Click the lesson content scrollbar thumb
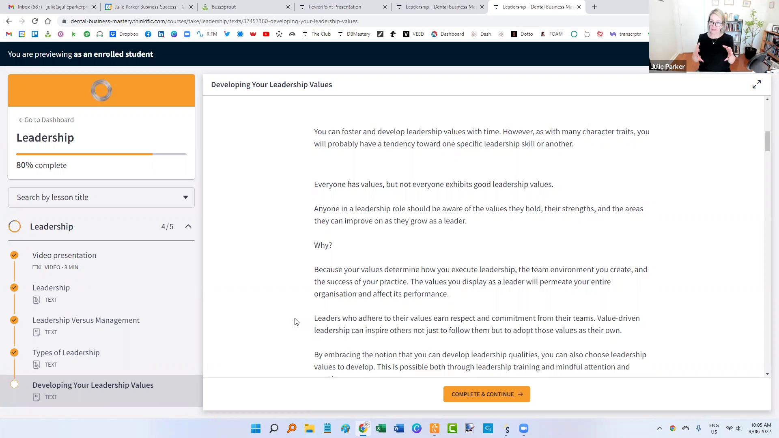This screenshot has width=779, height=438. pos(767,141)
